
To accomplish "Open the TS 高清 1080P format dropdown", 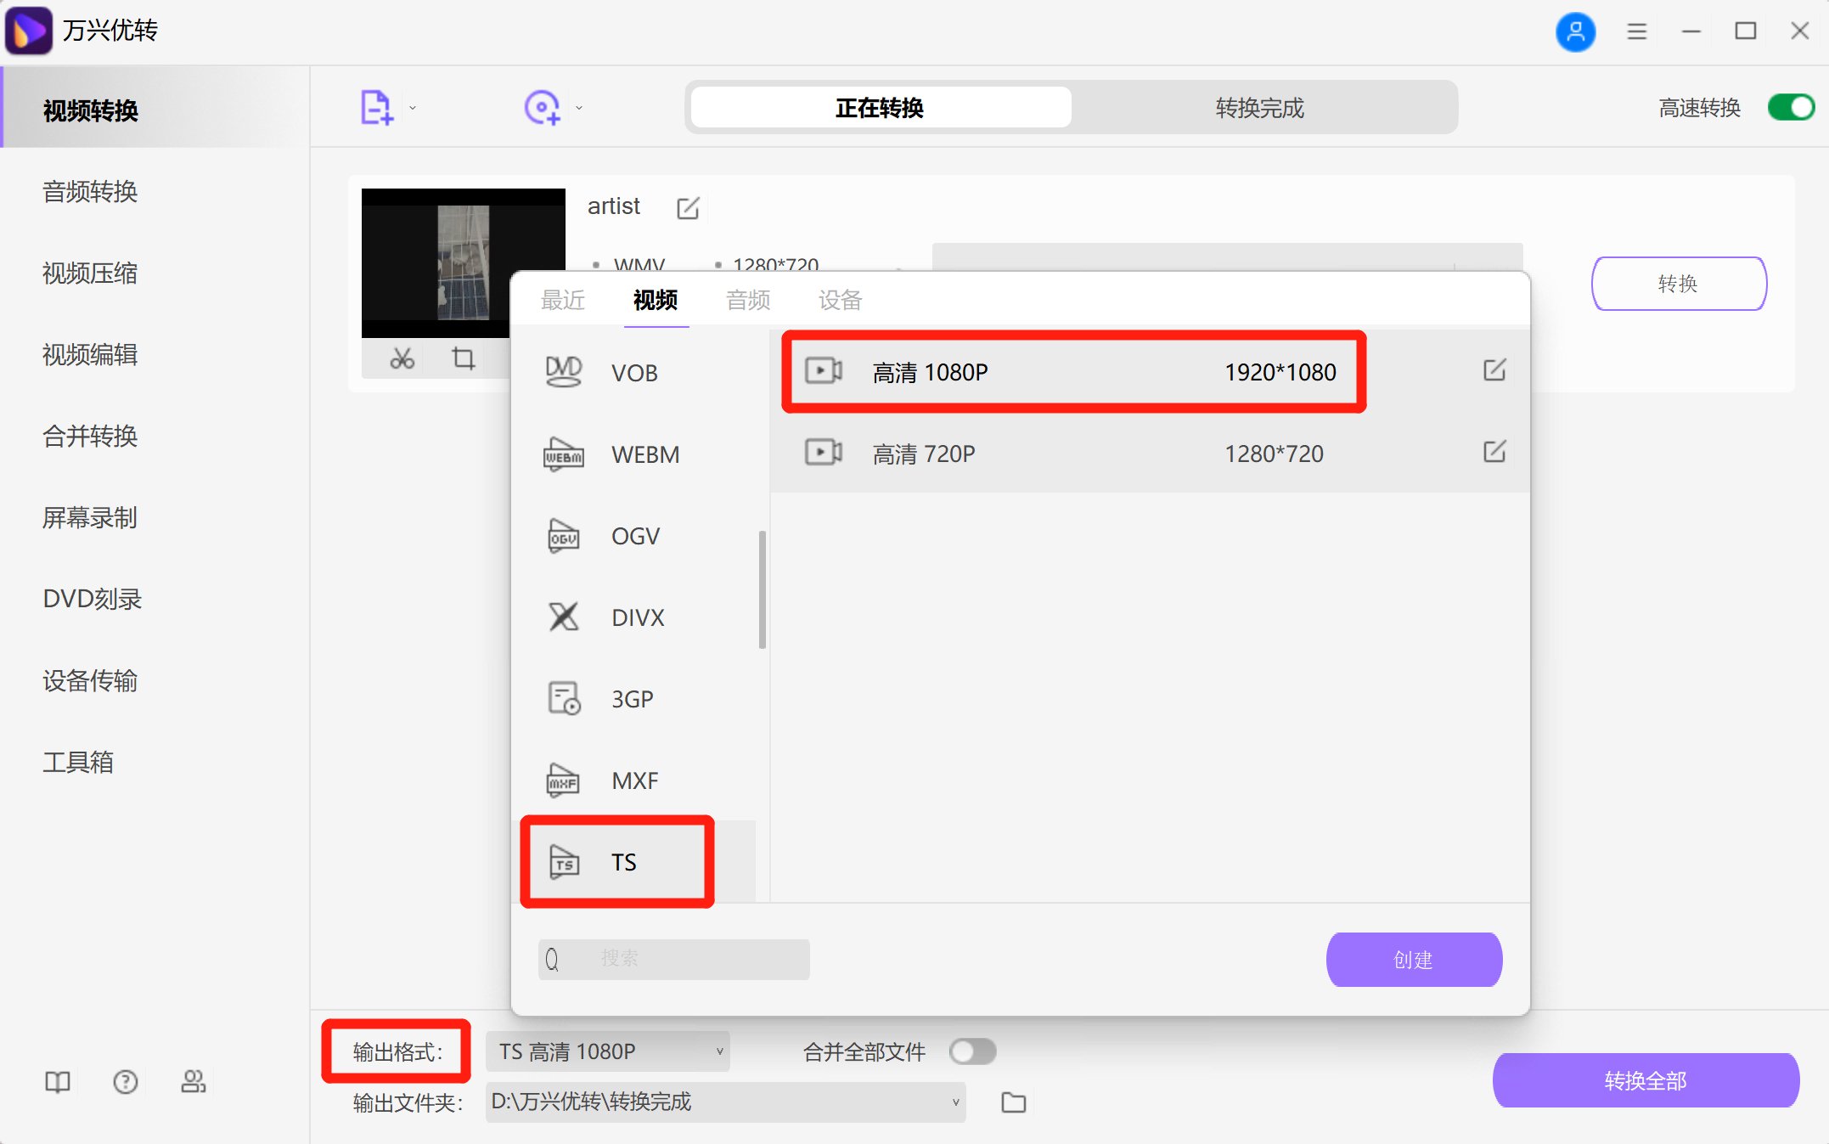I will (x=607, y=1051).
